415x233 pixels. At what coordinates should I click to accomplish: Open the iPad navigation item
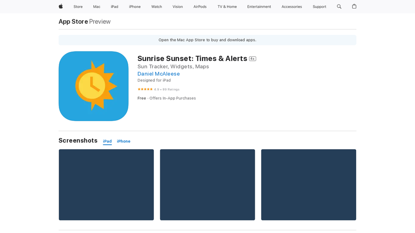114,7
